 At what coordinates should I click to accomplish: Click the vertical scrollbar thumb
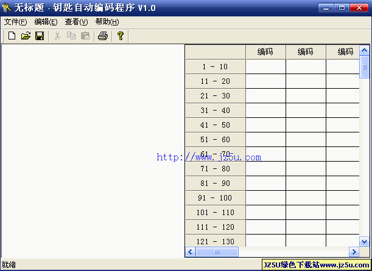pos(365,67)
